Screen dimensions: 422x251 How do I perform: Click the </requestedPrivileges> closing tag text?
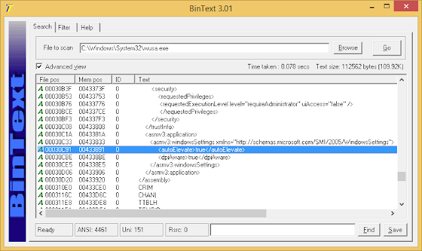pos(189,111)
